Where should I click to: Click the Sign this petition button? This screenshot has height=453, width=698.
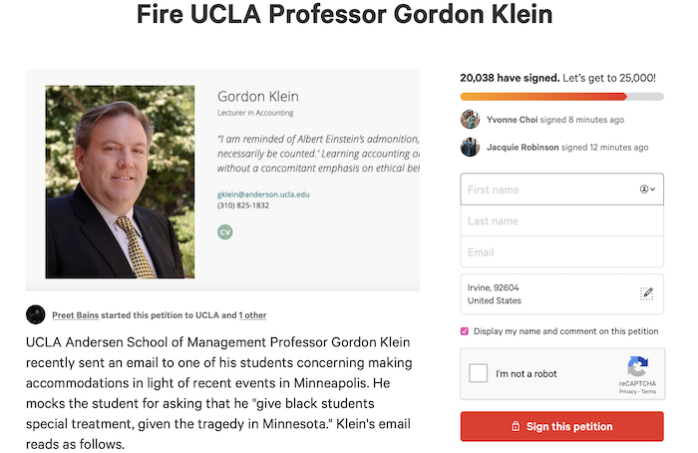click(x=561, y=426)
